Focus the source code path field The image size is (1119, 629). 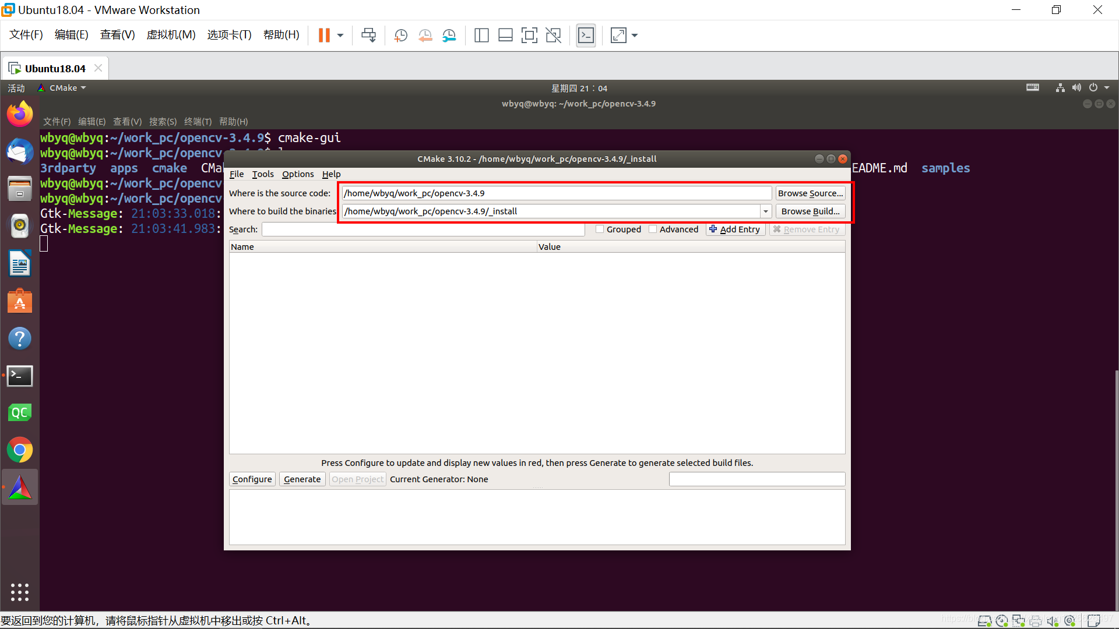557,193
